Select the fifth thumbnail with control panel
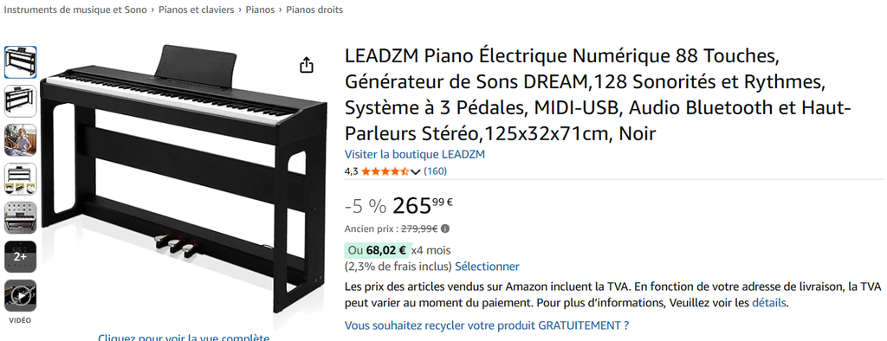The width and height of the screenshot is (887, 341). [21, 218]
